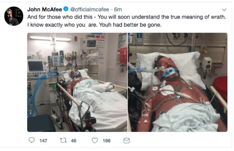Enlarge the right close-up hospital bed photo

tap(177, 82)
